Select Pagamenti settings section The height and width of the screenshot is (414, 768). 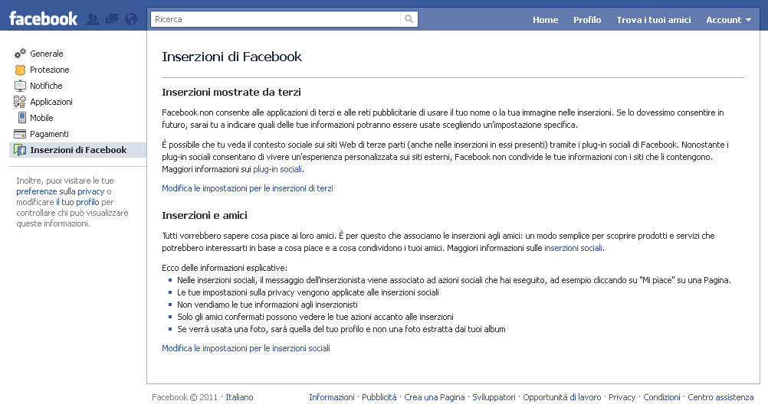click(x=49, y=134)
